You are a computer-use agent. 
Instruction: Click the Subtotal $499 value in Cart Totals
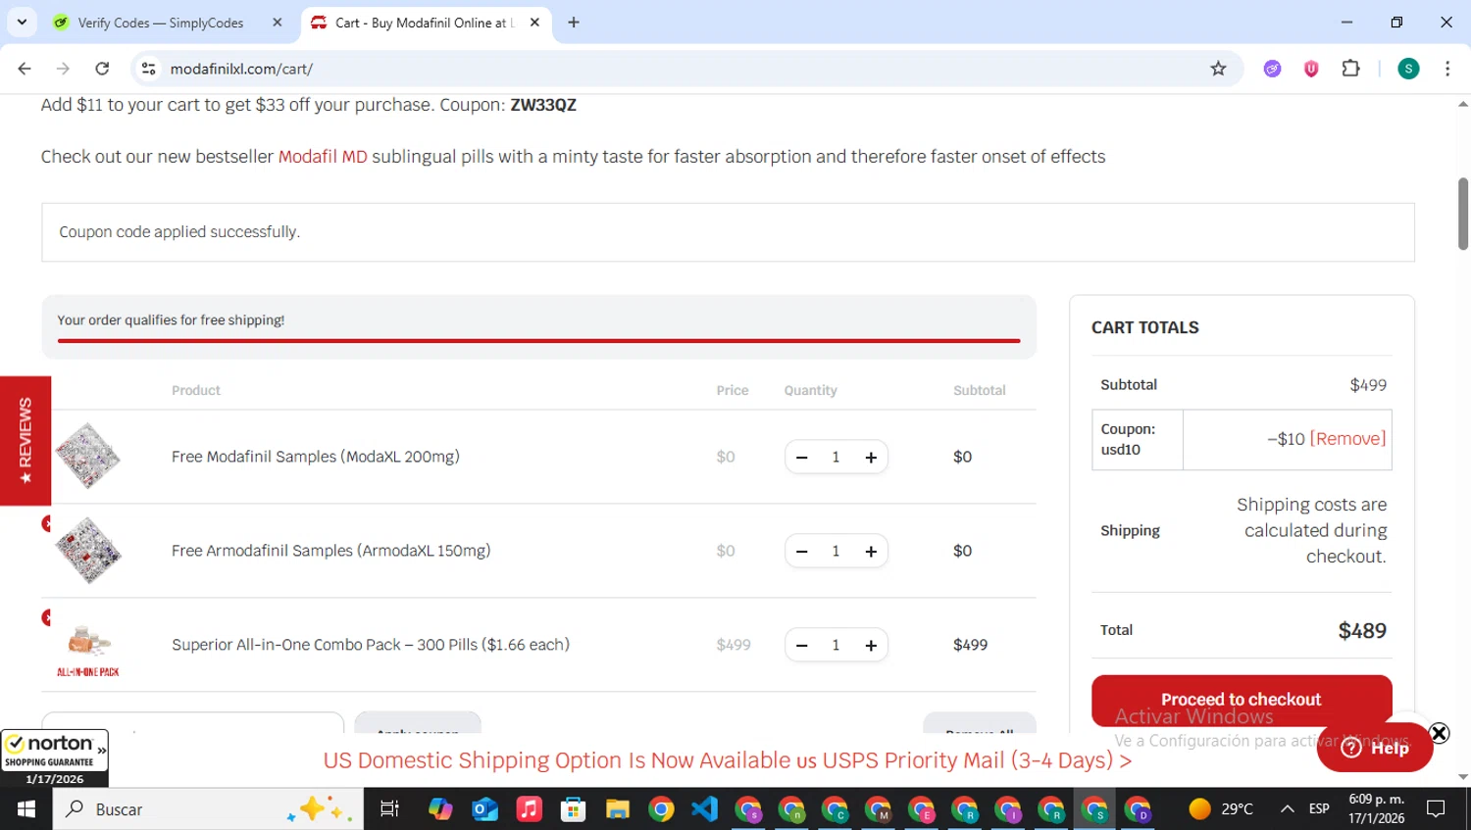click(x=1368, y=385)
